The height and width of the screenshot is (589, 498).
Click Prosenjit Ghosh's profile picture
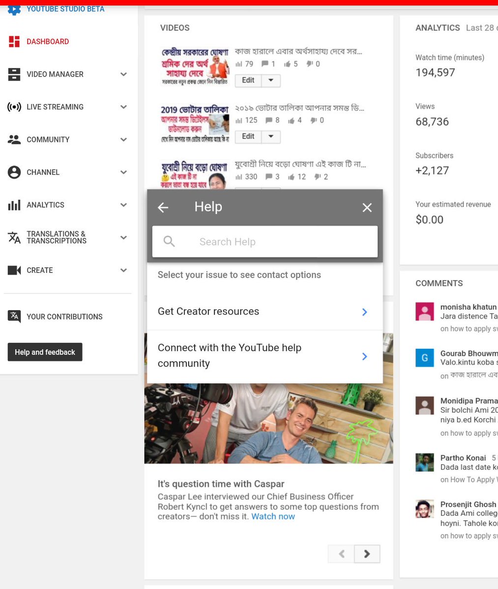pos(425,509)
